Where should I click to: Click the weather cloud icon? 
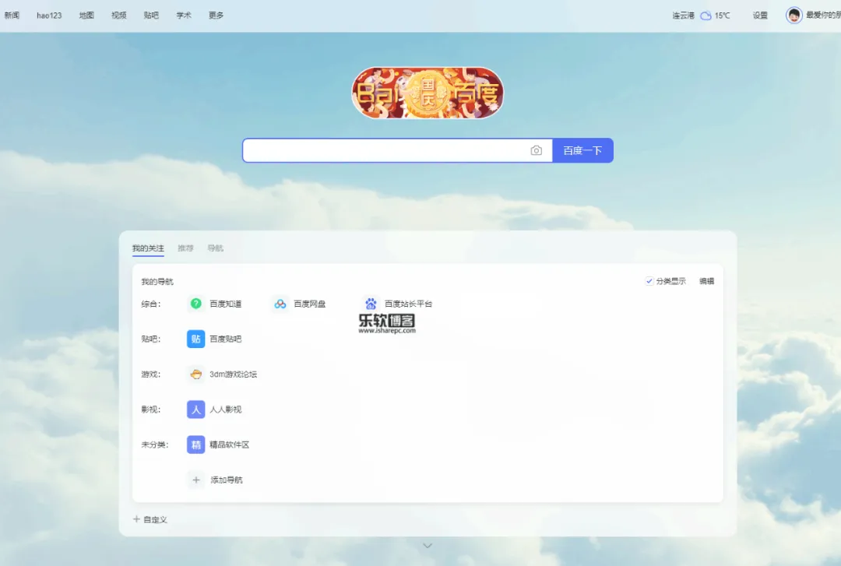pyautogui.click(x=706, y=16)
